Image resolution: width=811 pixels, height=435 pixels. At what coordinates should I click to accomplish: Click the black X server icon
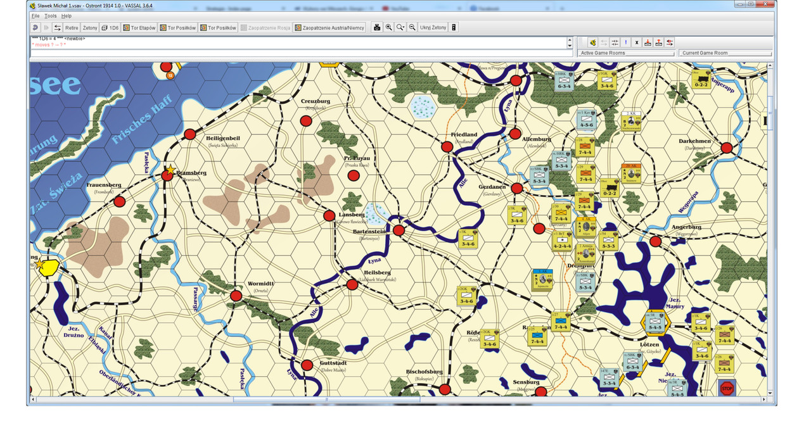[x=637, y=42]
